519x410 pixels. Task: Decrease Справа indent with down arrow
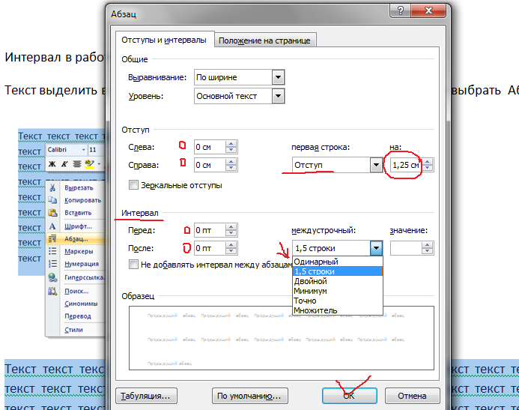coord(231,168)
